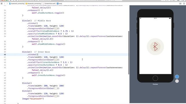This screenshot has width=186, height=104.
Task: Click the scaleEffect(showMiddleWave ? 2.75 : 1) line
Action: [50, 31]
